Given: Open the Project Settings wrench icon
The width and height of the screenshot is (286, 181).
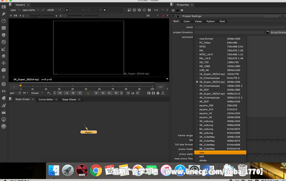Looking at the screenshot, I should tap(178, 16).
